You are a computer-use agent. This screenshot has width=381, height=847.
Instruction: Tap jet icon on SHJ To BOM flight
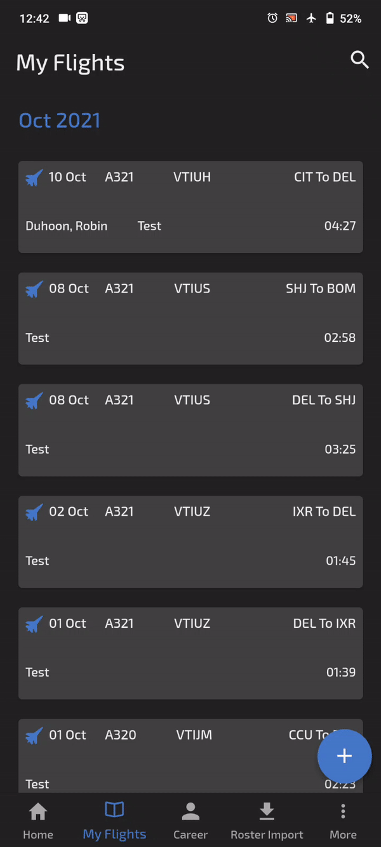pyautogui.click(x=34, y=290)
